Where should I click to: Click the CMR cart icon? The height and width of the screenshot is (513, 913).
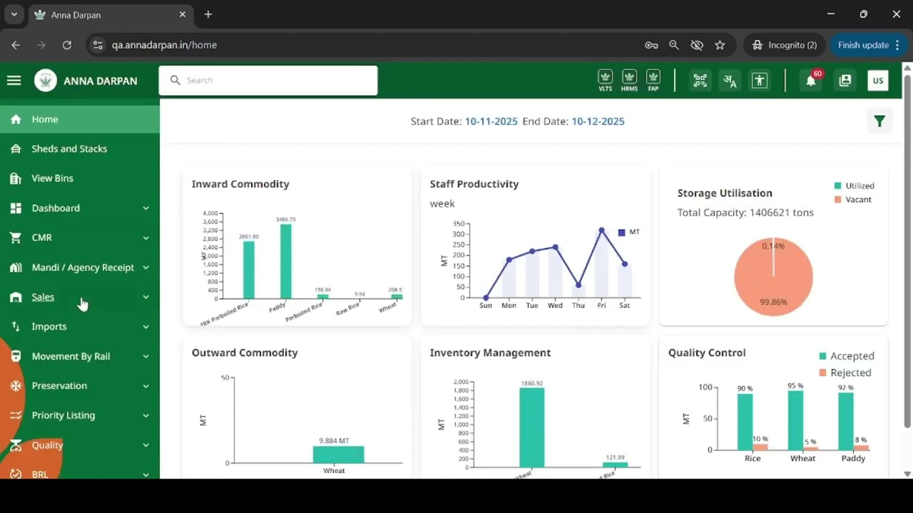point(16,237)
